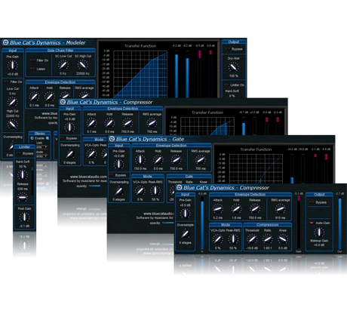
Task: Click the Hold knob in the Gate window
Action: point(158,160)
